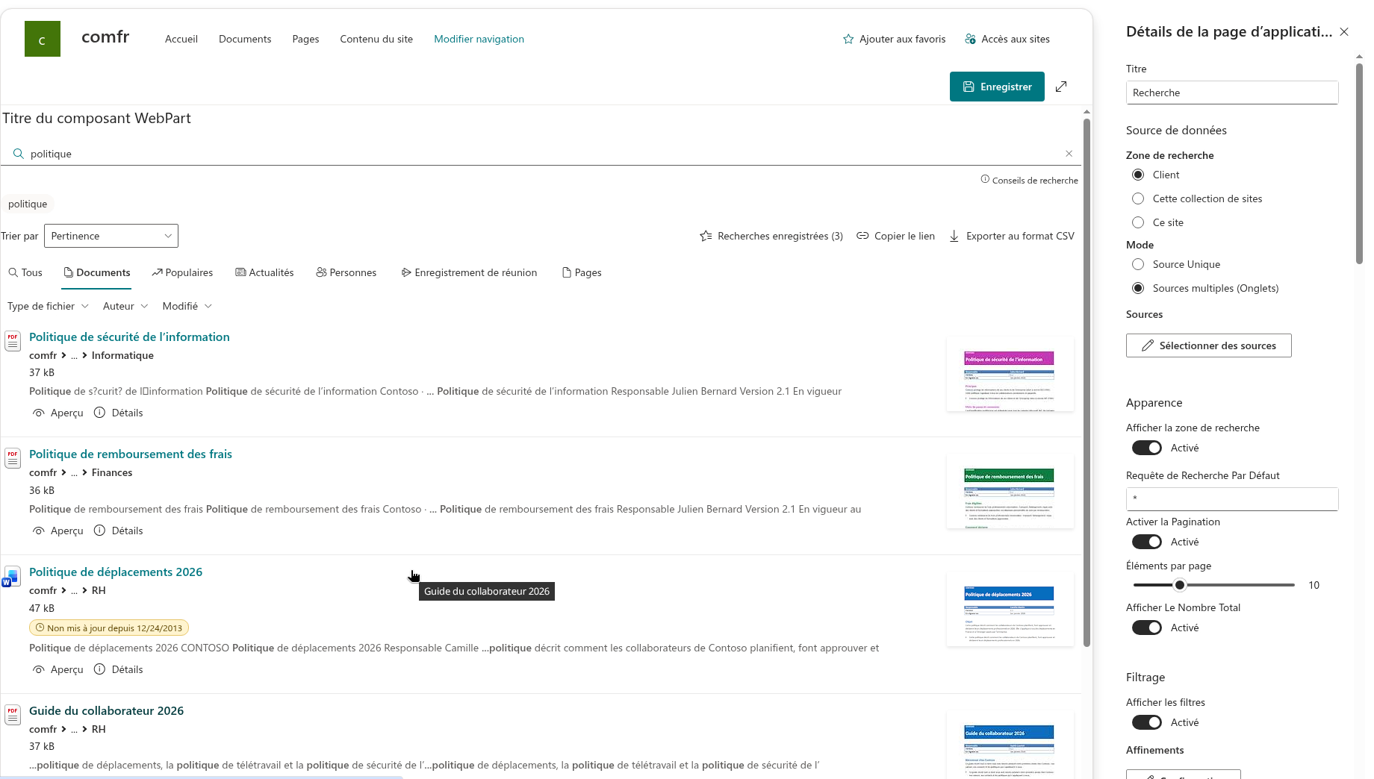Viewport: 1374px width, 779px height.
Task: Open the Trier par Pertinence dropdown
Action: (x=111, y=236)
